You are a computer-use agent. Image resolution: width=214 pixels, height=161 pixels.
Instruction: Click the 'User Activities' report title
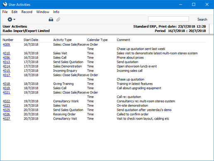15,27
